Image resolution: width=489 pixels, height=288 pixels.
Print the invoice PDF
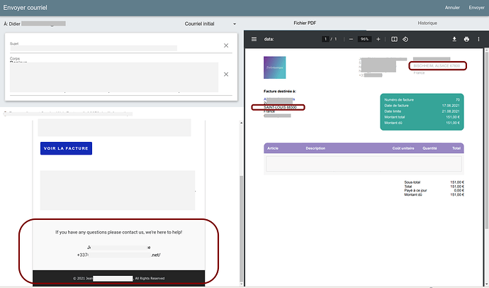466,39
